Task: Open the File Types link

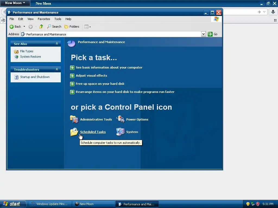Action: 27,51
